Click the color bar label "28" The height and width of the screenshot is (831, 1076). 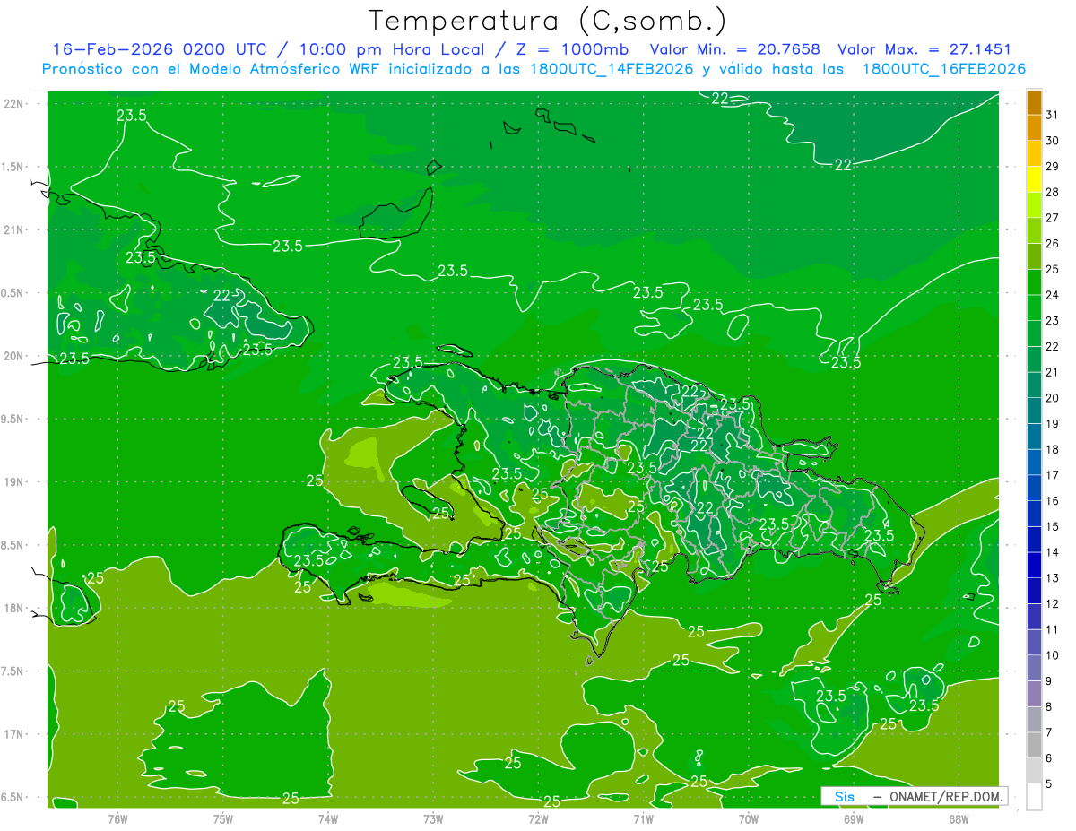pyautogui.click(x=1053, y=192)
